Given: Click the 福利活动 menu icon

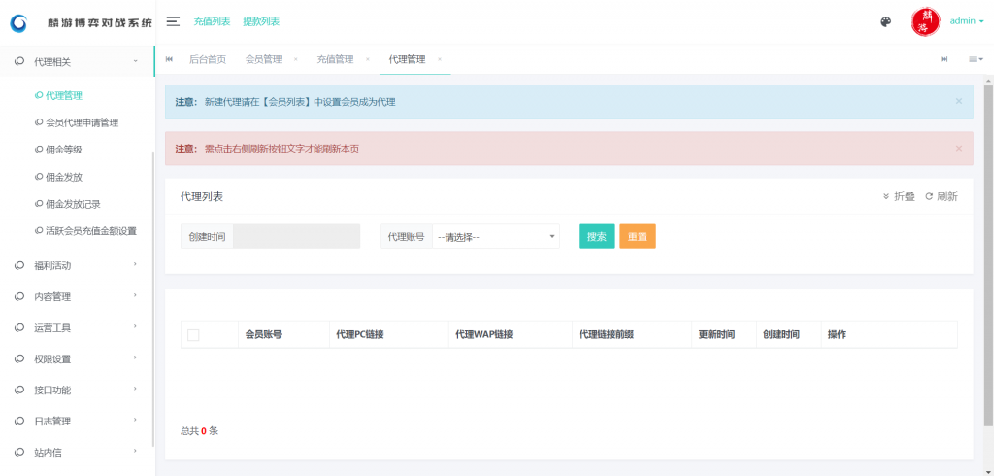Looking at the screenshot, I should click(x=19, y=266).
